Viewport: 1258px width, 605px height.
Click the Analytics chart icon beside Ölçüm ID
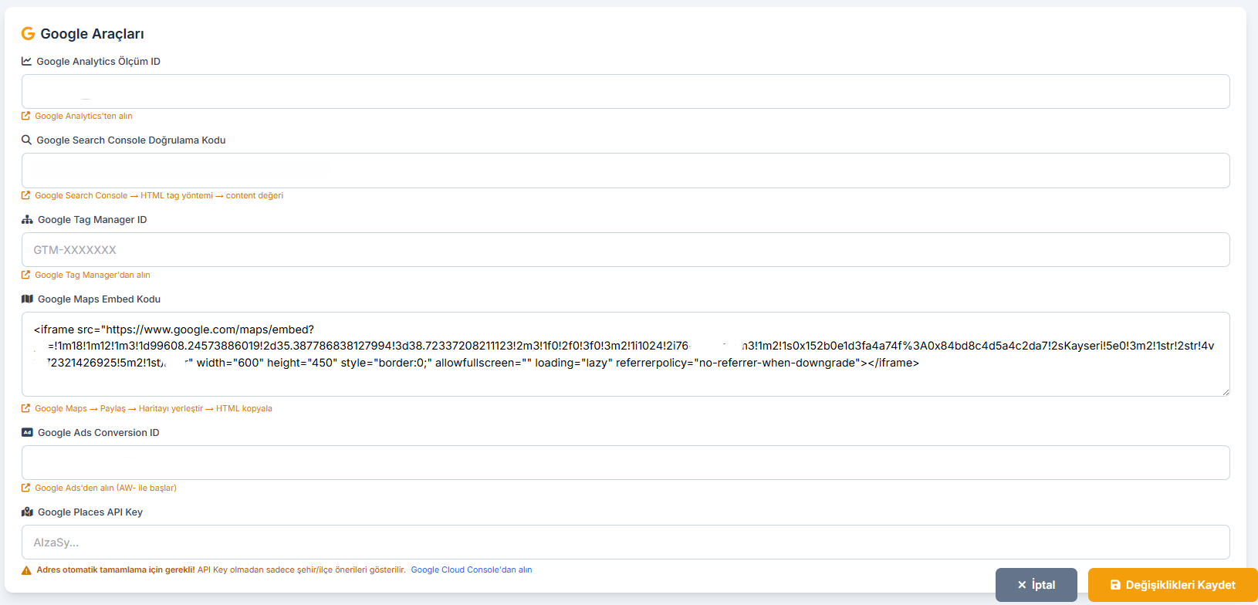point(27,61)
